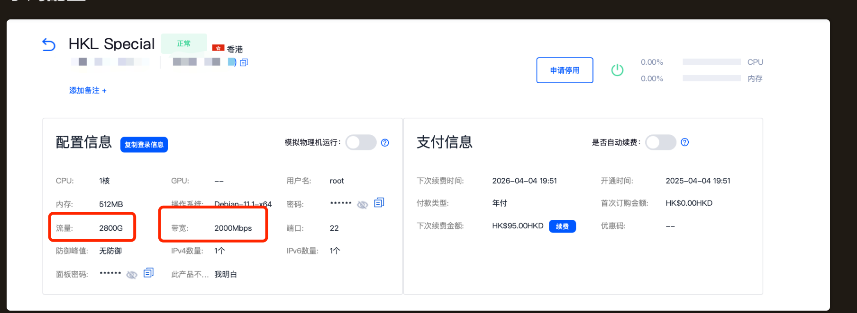Open help for 模拟物理机运行
Image resolution: width=857 pixels, height=313 pixels.
pos(385,142)
